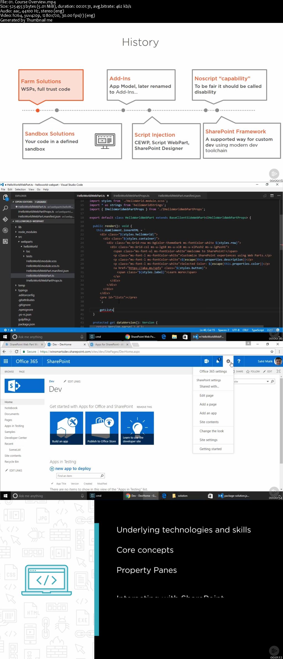This screenshot has height=659, width=283.
Task: Open the notifications bell in SharePoint header
Action: click(x=218, y=361)
